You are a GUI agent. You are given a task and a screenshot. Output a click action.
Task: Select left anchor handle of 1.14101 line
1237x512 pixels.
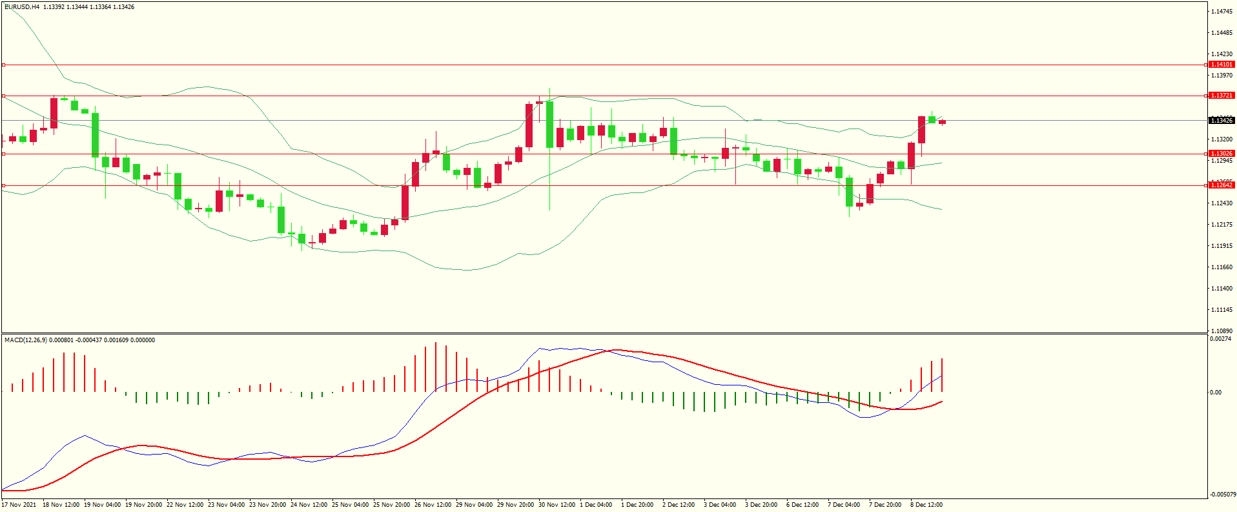[x=3, y=65]
